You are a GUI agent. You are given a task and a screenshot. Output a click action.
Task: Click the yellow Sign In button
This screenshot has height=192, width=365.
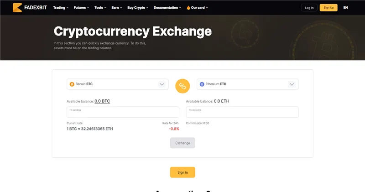(x=182, y=172)
